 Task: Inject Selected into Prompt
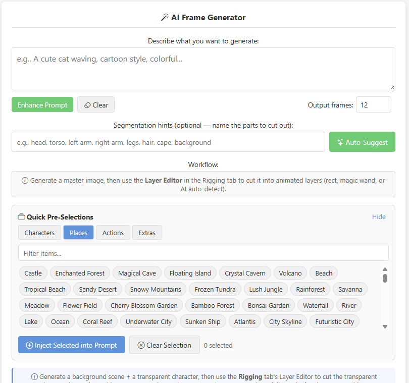72,345
